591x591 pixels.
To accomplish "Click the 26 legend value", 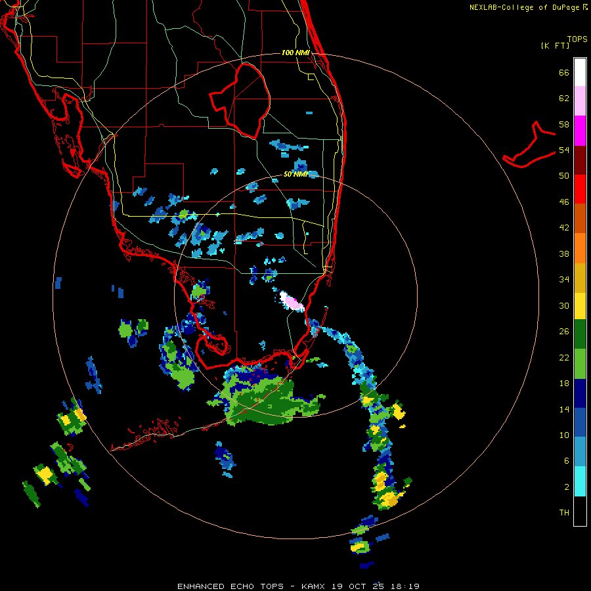I will pos(564,332).
